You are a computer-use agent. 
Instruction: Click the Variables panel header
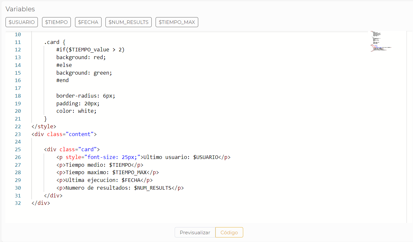(20, 9)
